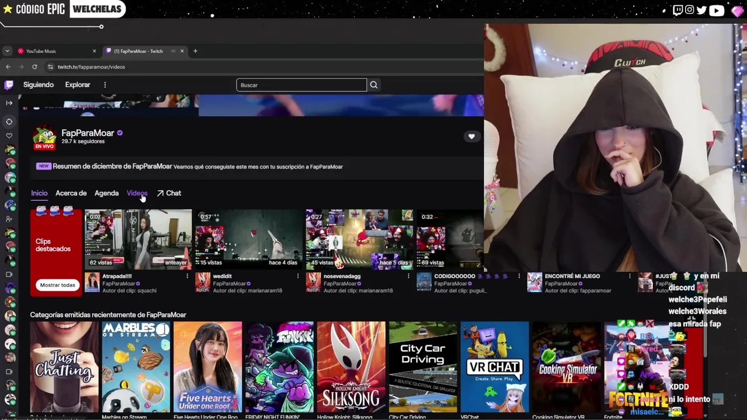The width and height of the screenshot is (747, 420).
Task: Open Siguiendo in the top navigation
Action: click(x=39, y=85)
